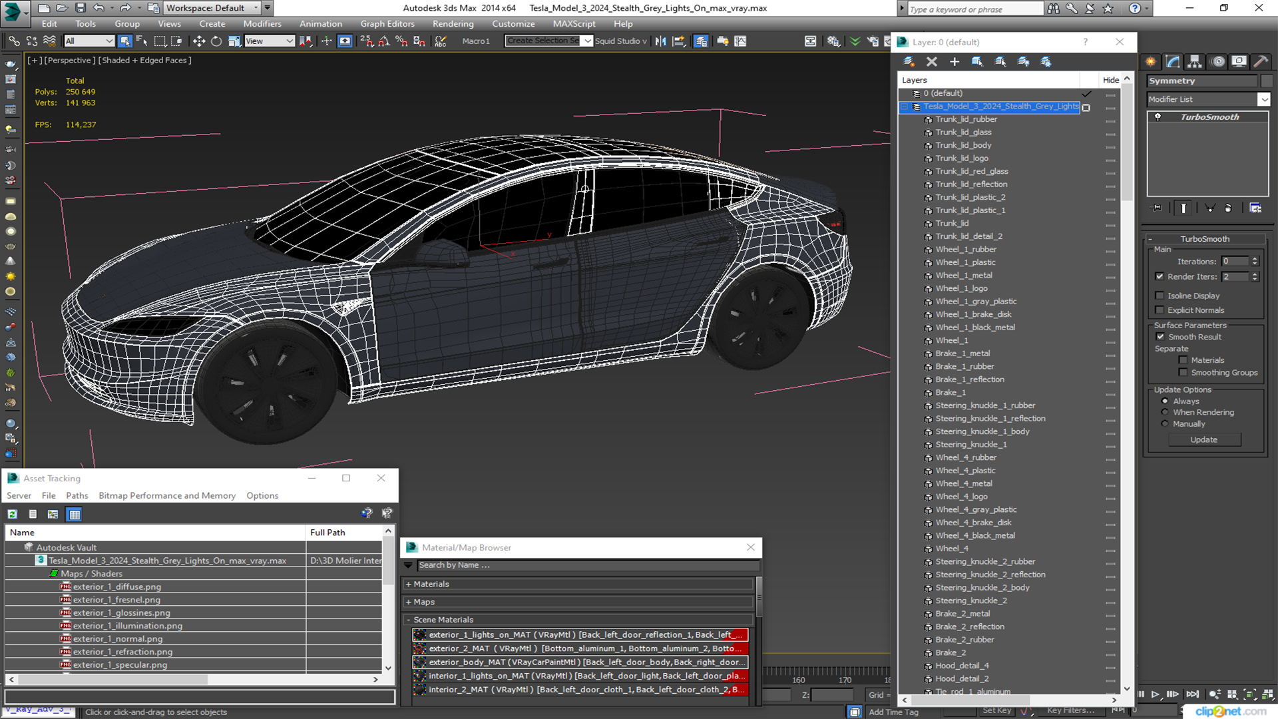Click Asset Tracking horizontal scrollbar
This screenshot has width=1278, height=719.
coord(194,680)
